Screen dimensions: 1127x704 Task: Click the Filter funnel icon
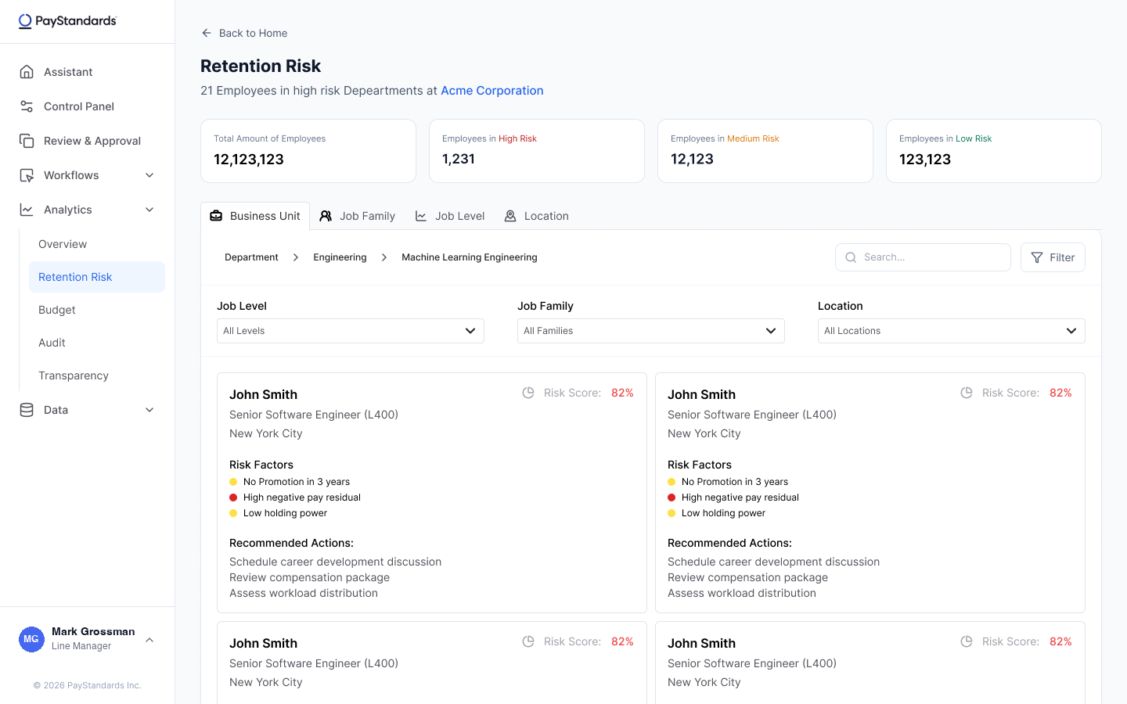[1037, 257]
